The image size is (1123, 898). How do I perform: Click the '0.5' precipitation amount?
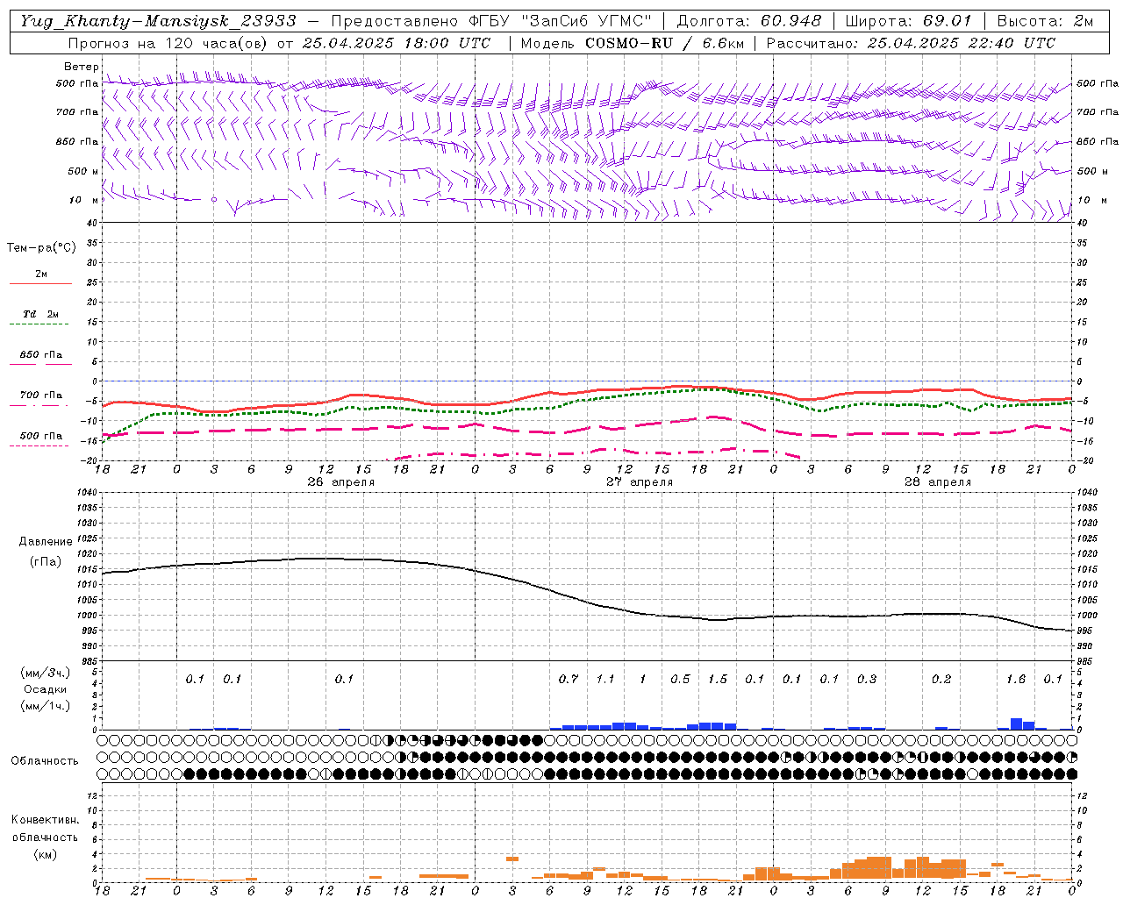coord(680,680)
